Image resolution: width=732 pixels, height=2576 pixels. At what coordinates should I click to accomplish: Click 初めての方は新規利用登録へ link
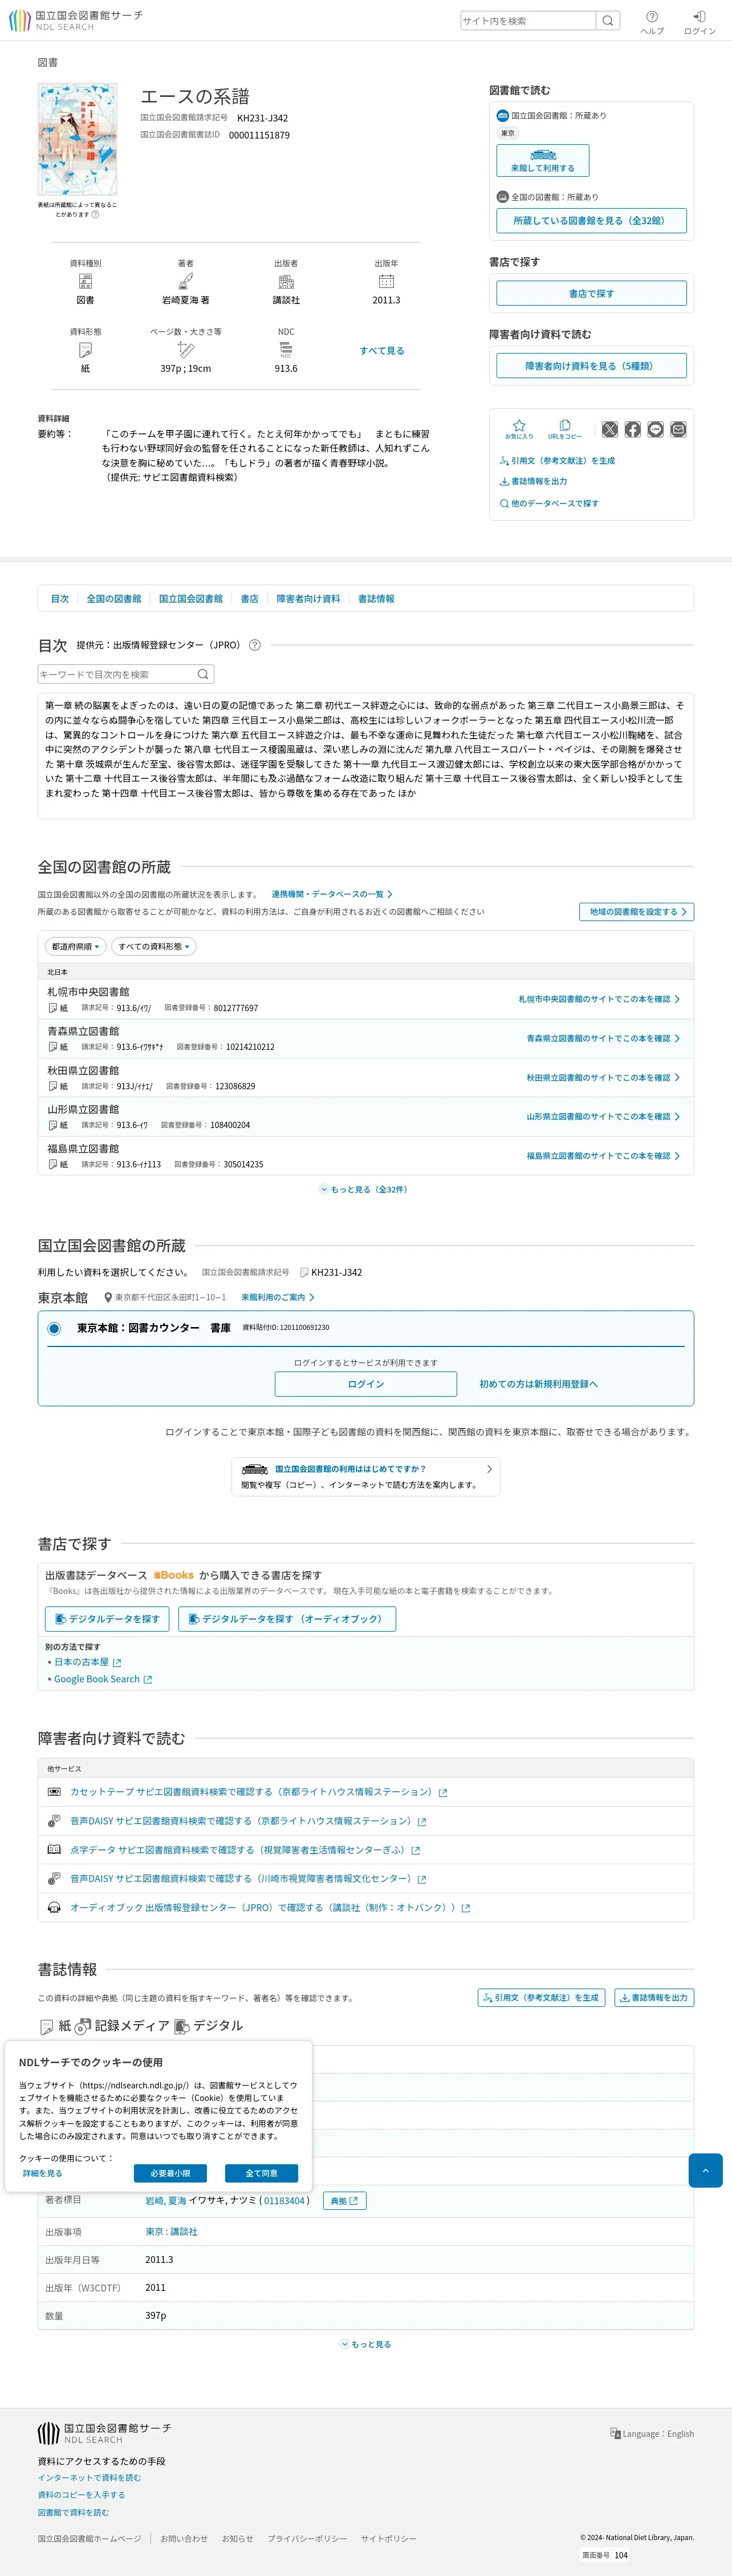(x=538, y=1384)
